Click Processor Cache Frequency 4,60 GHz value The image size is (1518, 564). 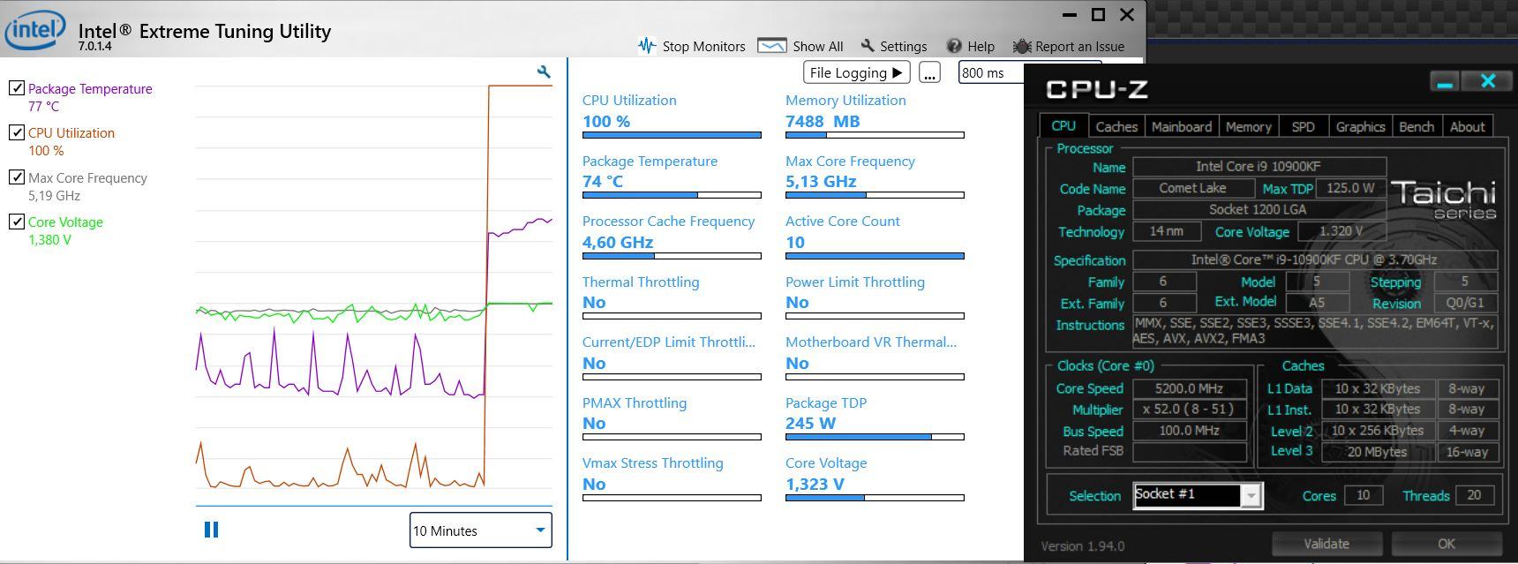(618, 242)
